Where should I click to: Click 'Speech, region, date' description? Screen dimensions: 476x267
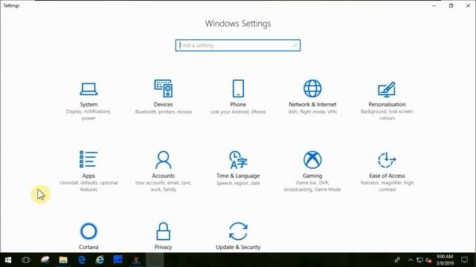[x=238, y=183]
